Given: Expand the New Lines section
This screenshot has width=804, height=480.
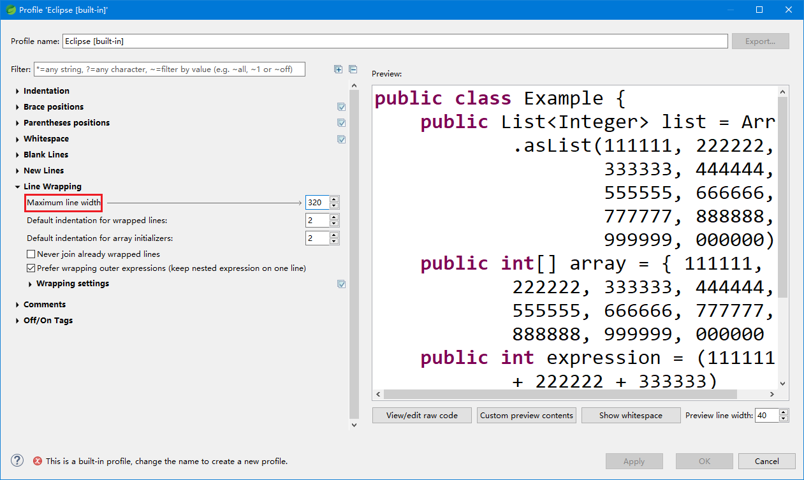Looking at the screenshot, I should pyautogui.click(x=18, y=171).
